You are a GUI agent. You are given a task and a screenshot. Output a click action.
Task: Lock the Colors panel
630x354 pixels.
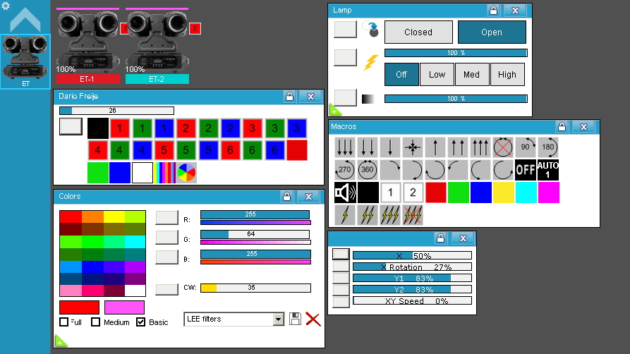coord(286,197)
